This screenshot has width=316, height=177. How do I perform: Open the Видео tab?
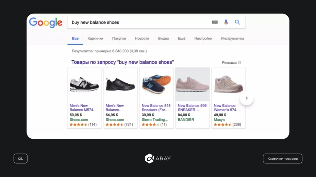[164, 38]
